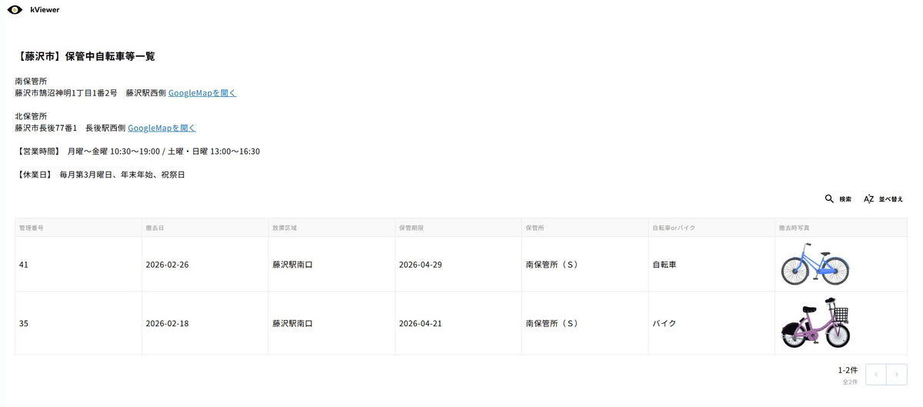Click the 2026-04-29 保管期限 cell
The height and width of the screenshot is (407, 923).
(420, 265)
